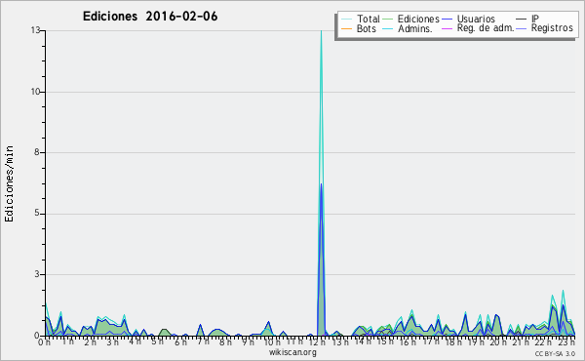Click the '1 h' hour label
The width and height of the screenshot is (585, 361).
(67, 341)
